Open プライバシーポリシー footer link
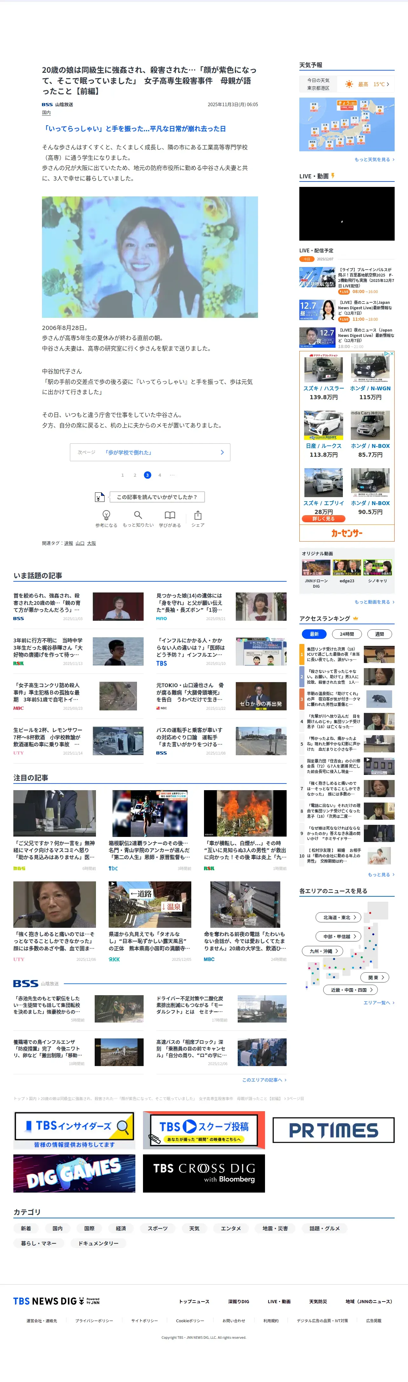 tap(94, 1321)
